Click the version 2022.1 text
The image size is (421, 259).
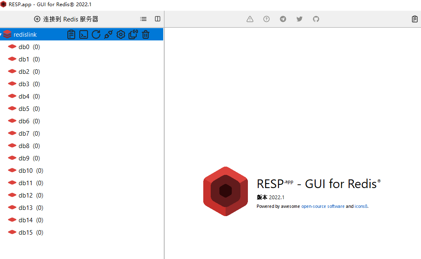point(270,197)
